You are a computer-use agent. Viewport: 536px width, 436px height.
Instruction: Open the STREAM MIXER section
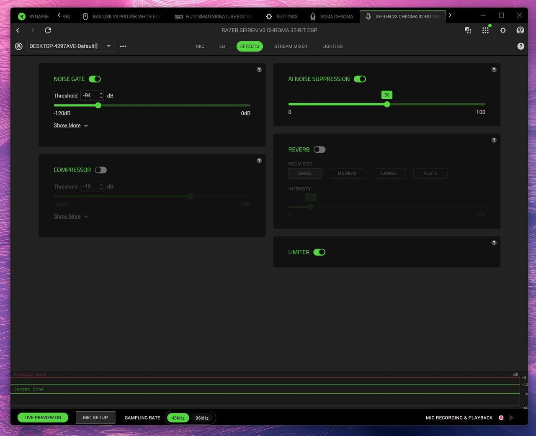(291, 46)
